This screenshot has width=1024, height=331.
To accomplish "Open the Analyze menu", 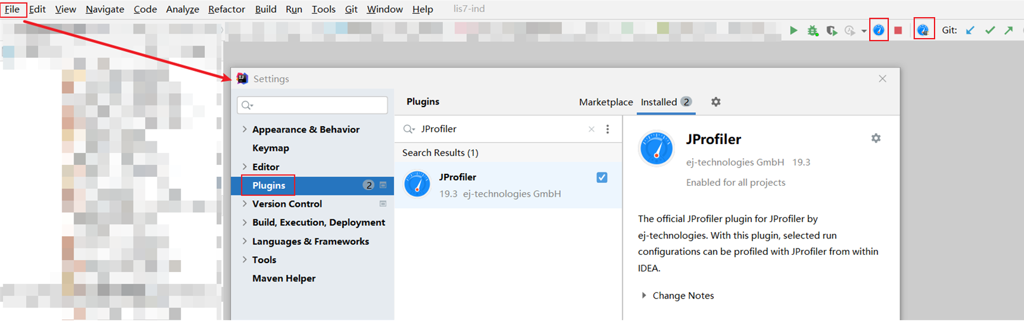I will pyautogui.click(x=183, y=9).
